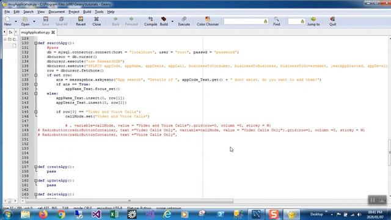391x220 pixels.
Task: Click the Revert toolbar icon
Action: click(x=81, y=21)
